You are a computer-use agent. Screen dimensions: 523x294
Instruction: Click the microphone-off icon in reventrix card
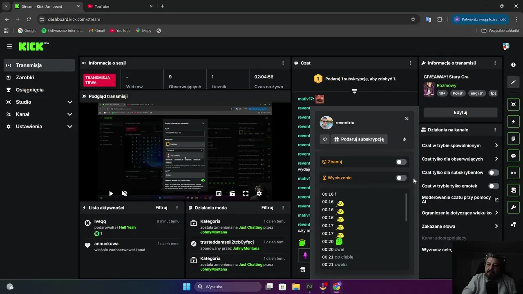click(404, 139)
